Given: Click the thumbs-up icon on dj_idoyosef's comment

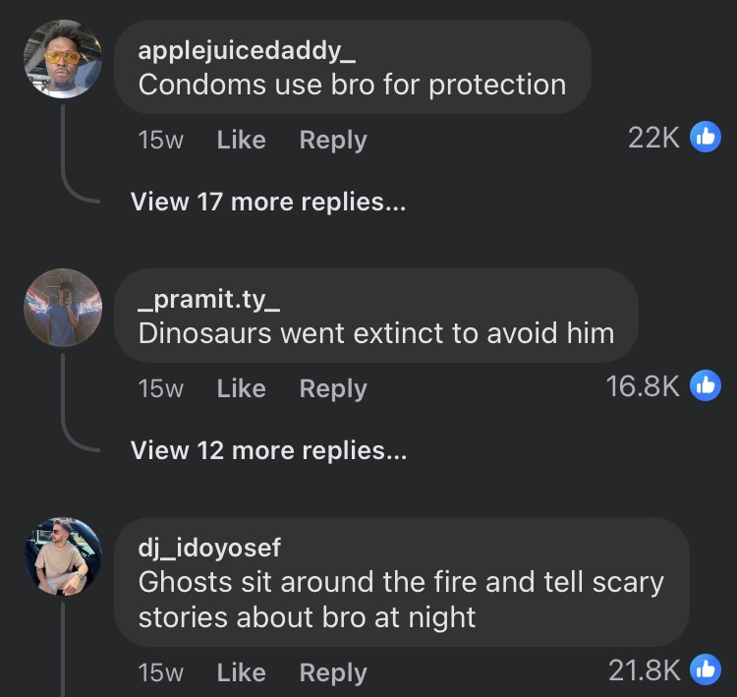Looking at the screenshot, I should pos(706,669).
